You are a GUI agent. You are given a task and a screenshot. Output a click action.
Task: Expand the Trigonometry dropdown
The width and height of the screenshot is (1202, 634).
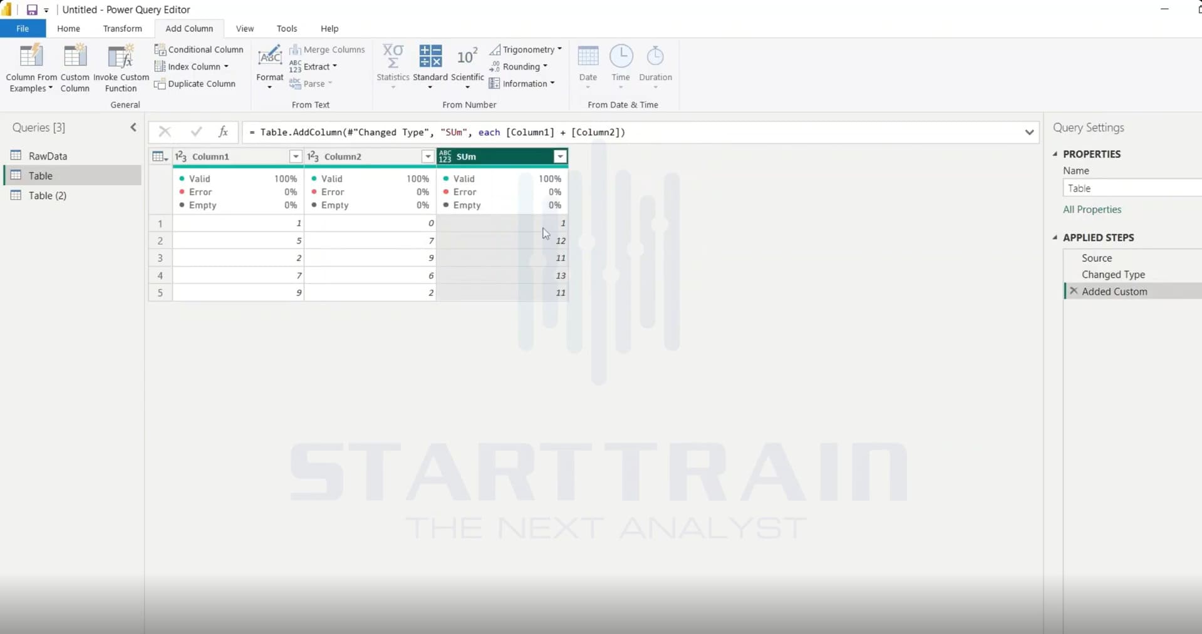559,49
